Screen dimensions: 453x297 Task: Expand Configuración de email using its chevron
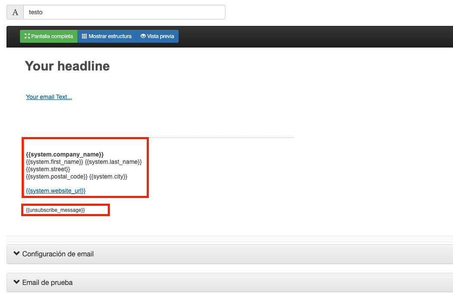[17, 254]
